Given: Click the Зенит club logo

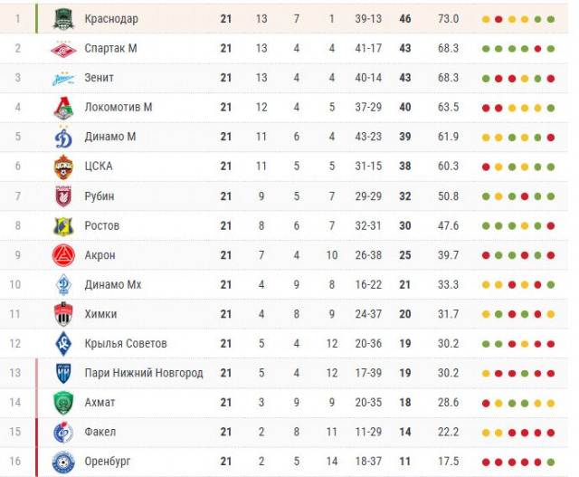Looking at the screenshot, I should [x=62, y=79].
